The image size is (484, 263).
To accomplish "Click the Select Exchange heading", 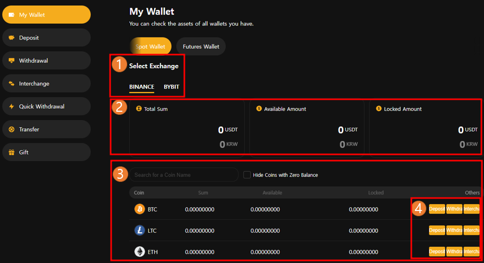I will [154, 66].
